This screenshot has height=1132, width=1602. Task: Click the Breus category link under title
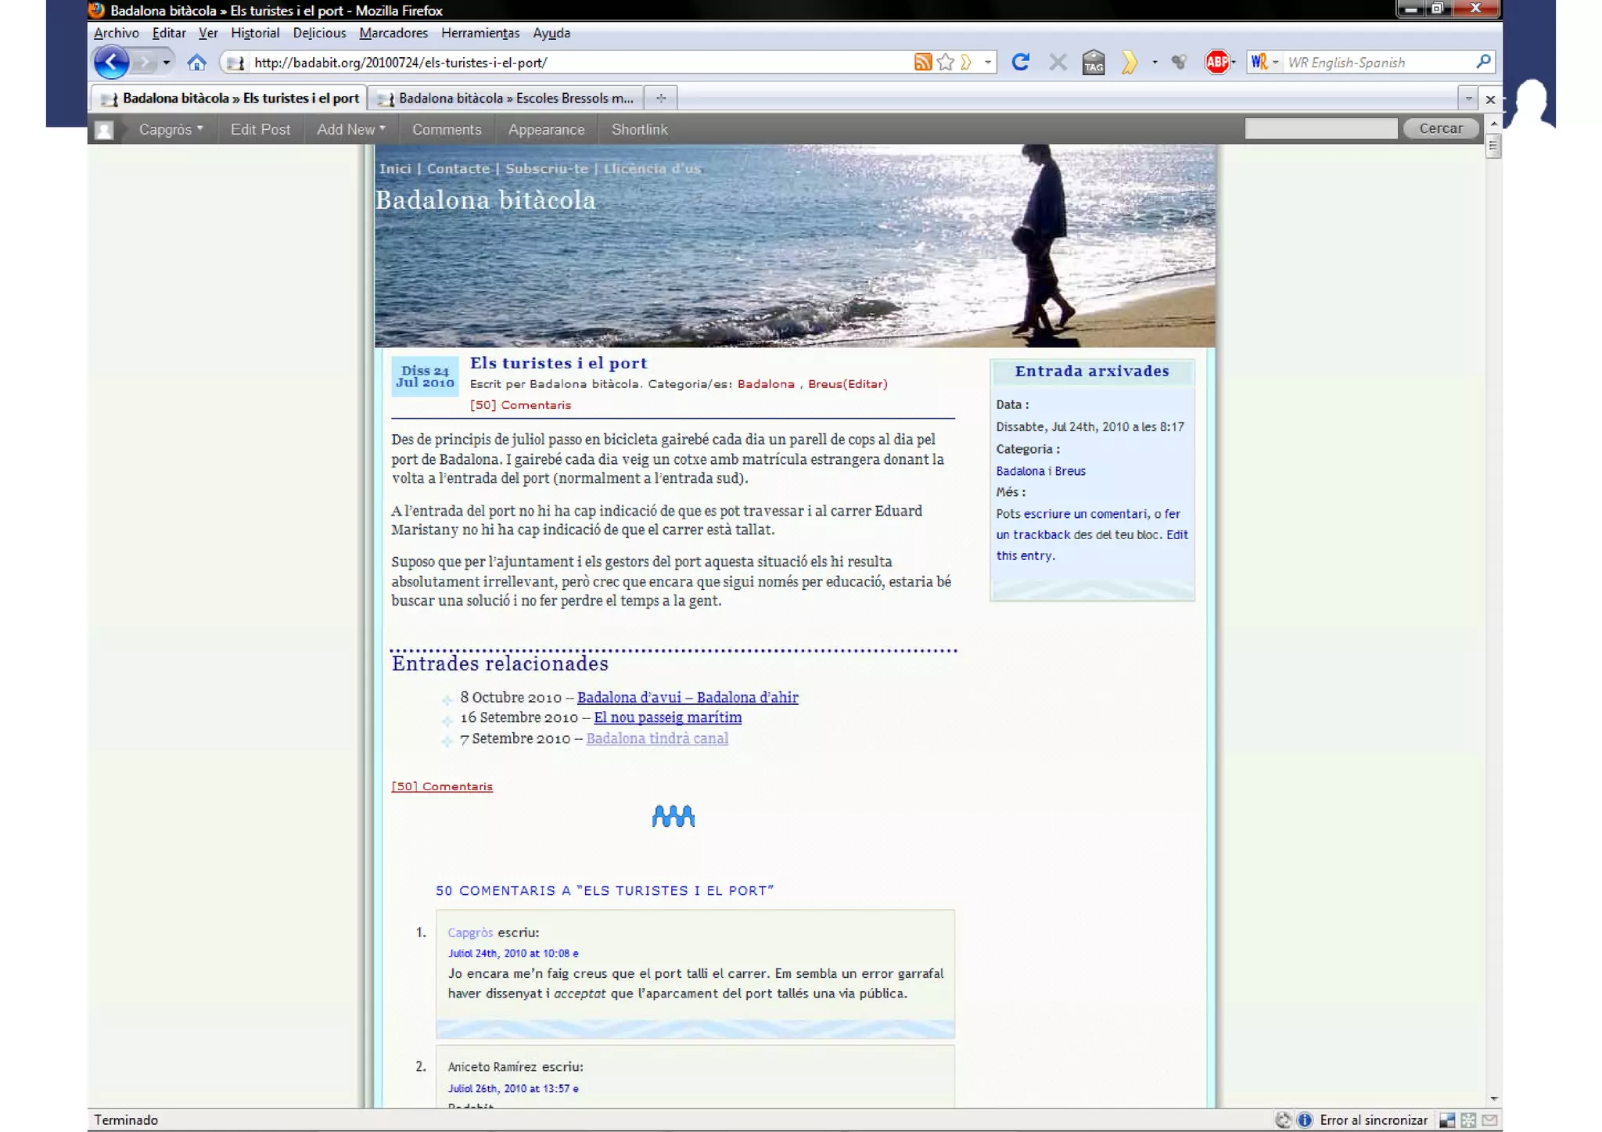tap(825, 384)
